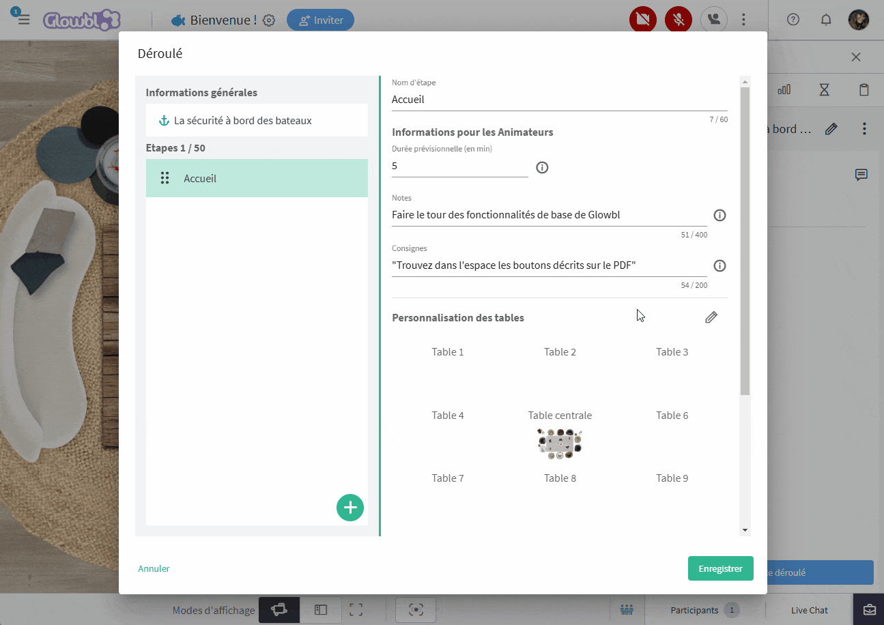Toggle the camera off button
Screen dimensions: 884x625
642,20
